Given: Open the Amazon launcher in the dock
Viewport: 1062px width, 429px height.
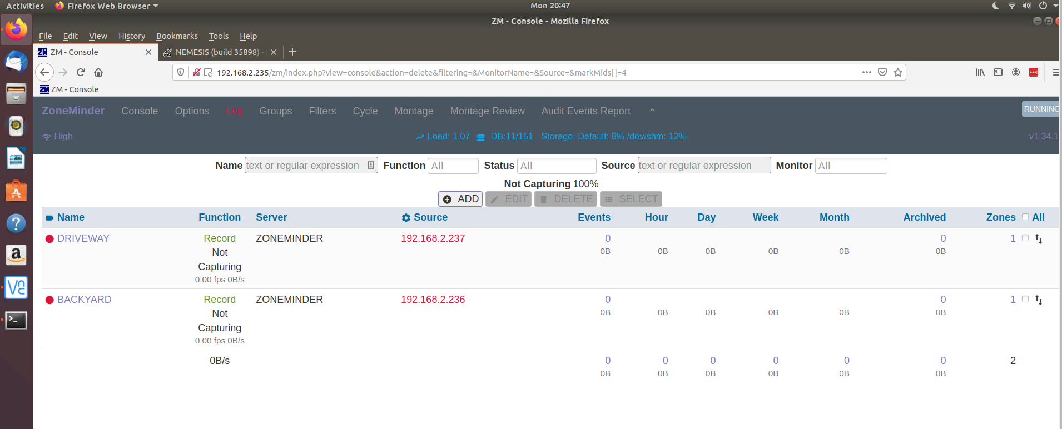Looking at the screenshot, I should pyautogui.click(x=16, y=255).
